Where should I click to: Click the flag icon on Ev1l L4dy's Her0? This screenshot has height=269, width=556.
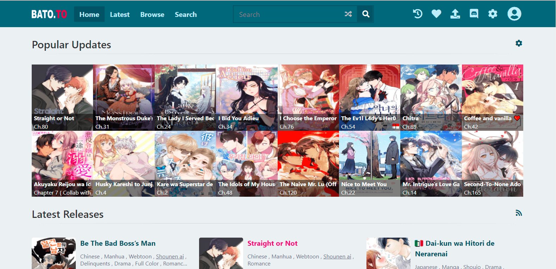396,127
